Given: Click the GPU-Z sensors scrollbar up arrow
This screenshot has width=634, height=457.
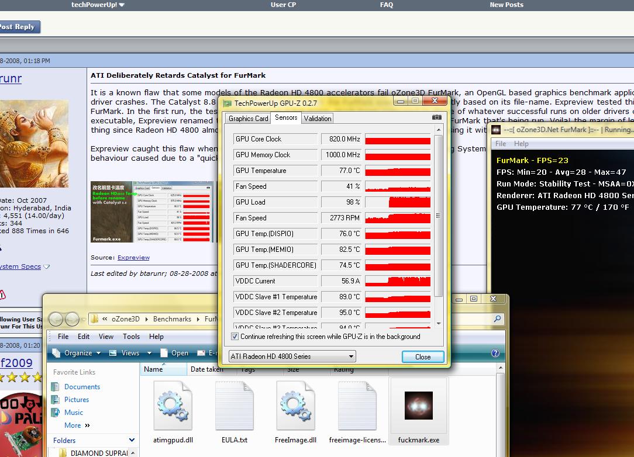Looking at the screenshot, I should coord(439,130).
